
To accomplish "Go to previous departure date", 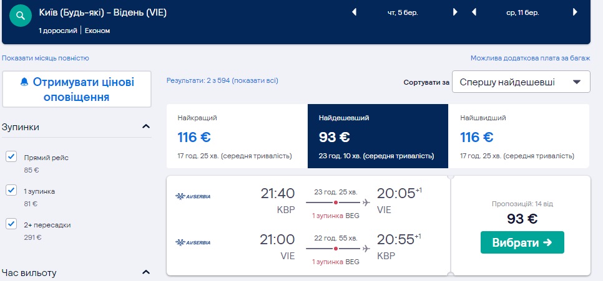I will click(x=355, y=12).
